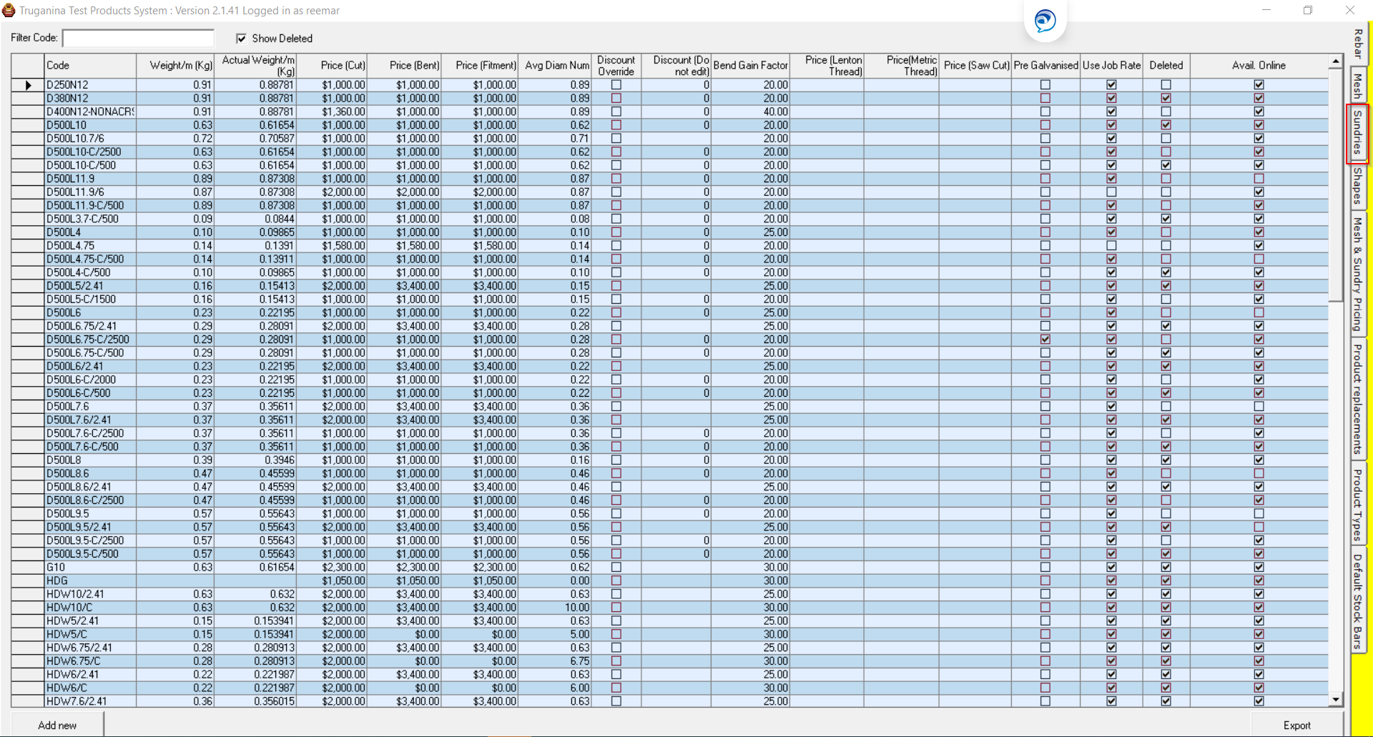Click the scrollbar up arrow
This screenshot has width=1373, height=737.
pos(1335,61)
